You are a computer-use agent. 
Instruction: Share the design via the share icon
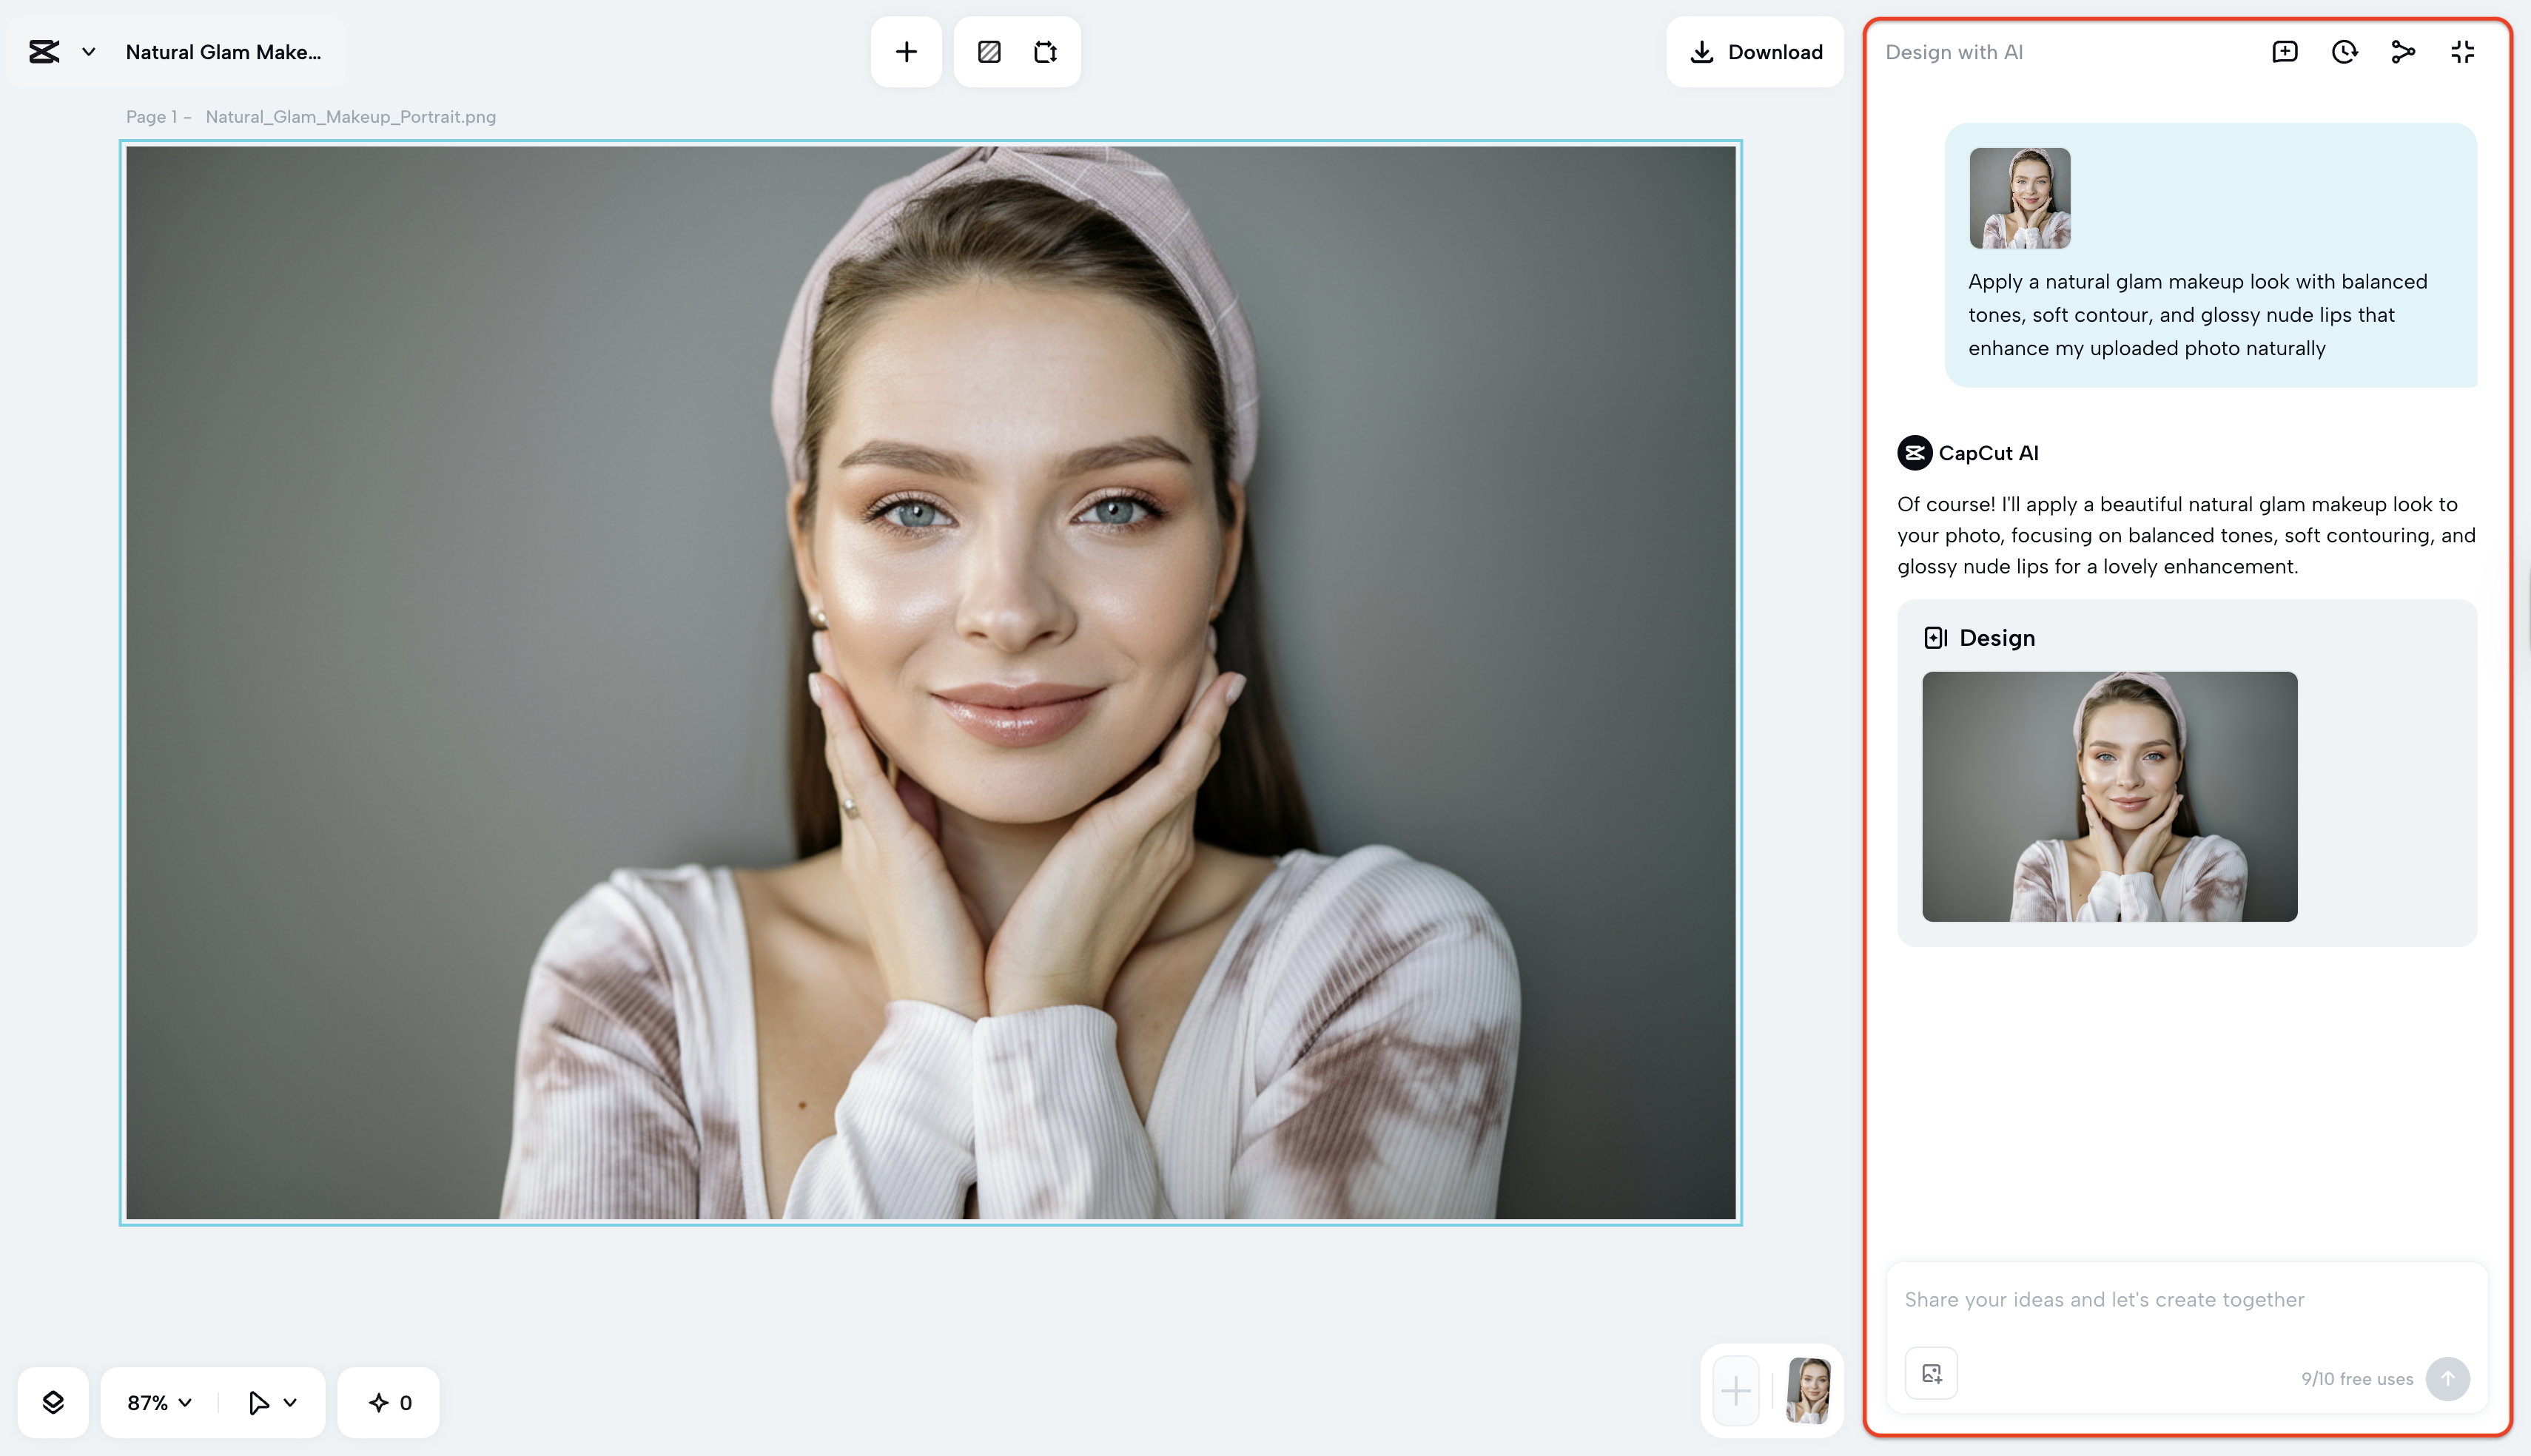click(x=2403, y=51)
